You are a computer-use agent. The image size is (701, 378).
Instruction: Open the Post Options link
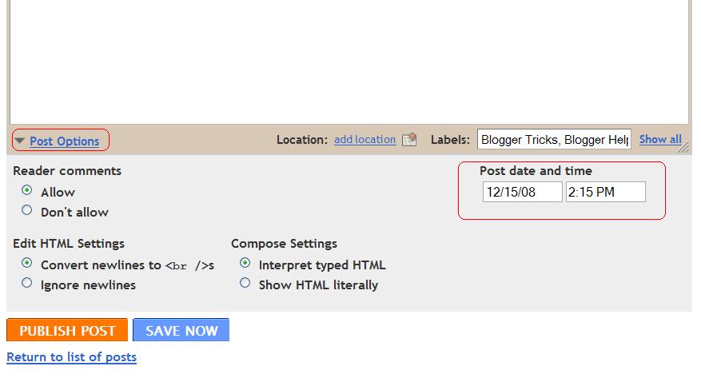point(65,141)
